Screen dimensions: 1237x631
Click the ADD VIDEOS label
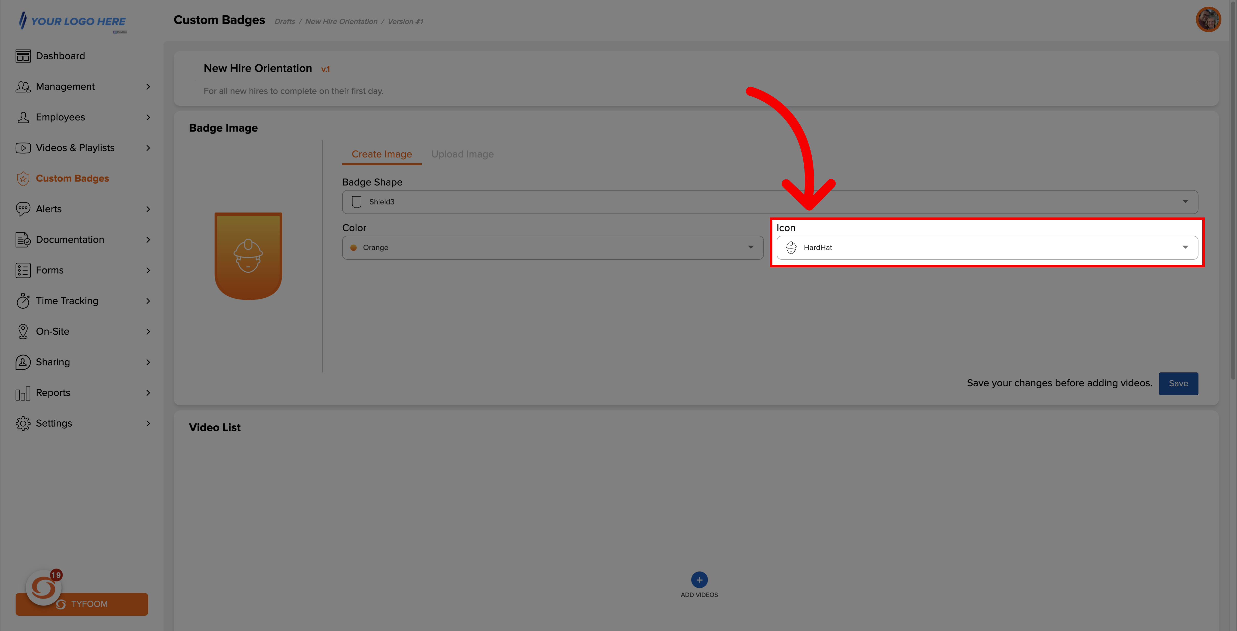click(x=699, y=594)
